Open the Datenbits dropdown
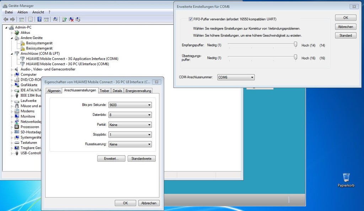This screenshot has height=211, width=364. coord(130,115)
